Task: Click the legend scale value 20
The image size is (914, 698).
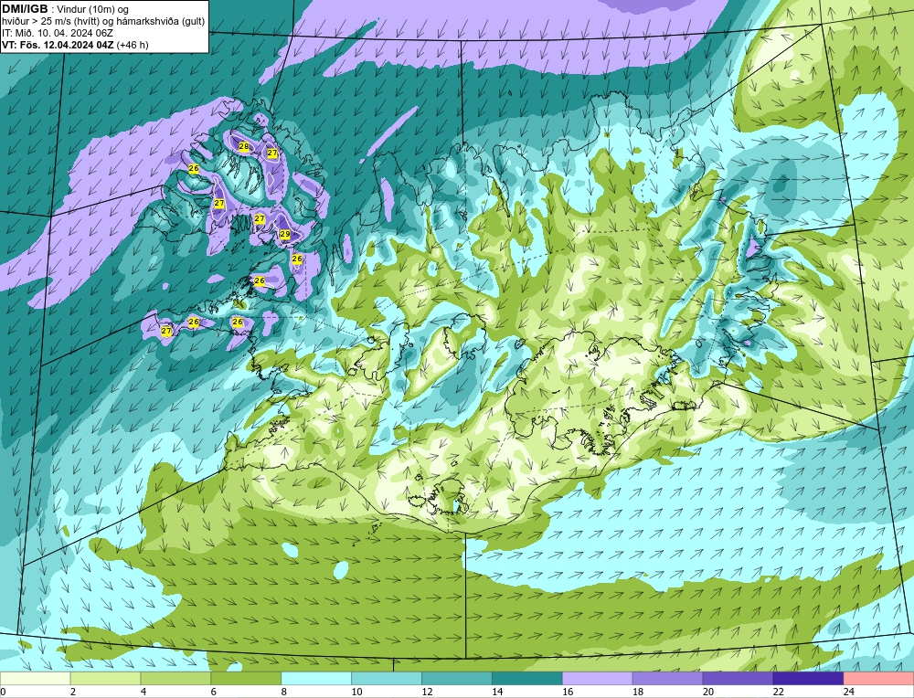Action: tap(708, 692)
